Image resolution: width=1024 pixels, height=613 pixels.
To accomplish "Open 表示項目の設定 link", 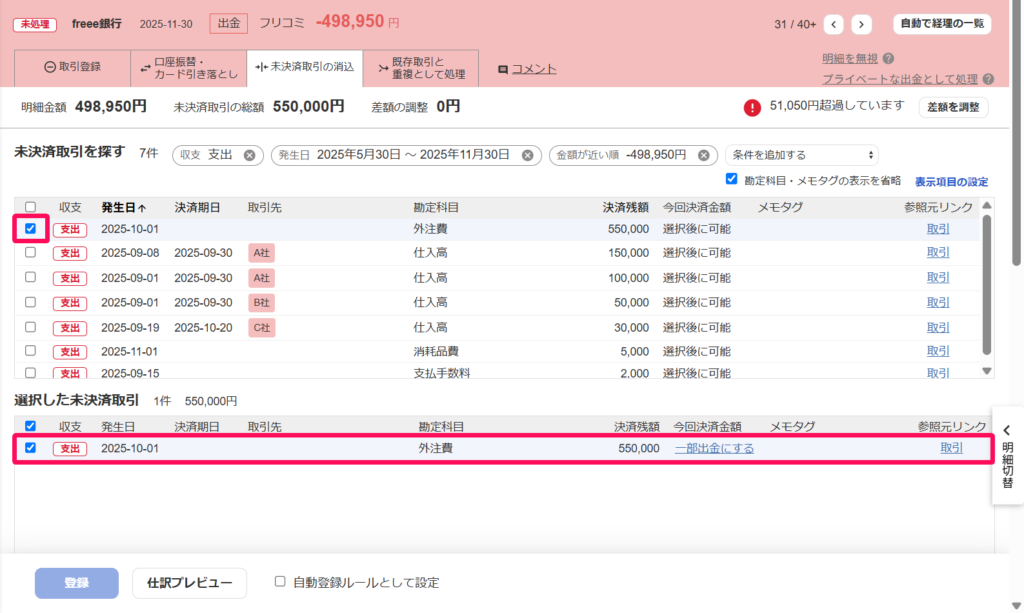I will point(952,182).
